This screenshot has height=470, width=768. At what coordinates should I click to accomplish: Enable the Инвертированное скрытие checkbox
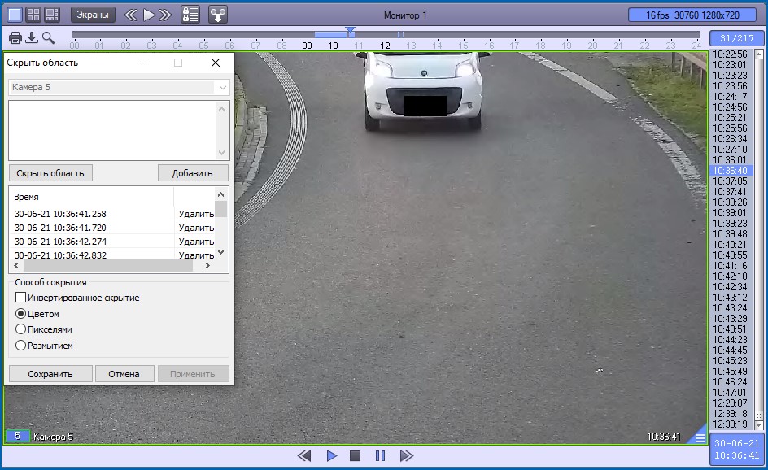[21, 298]
